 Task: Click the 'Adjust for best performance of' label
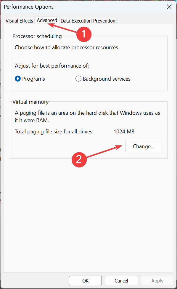(52, 66)
